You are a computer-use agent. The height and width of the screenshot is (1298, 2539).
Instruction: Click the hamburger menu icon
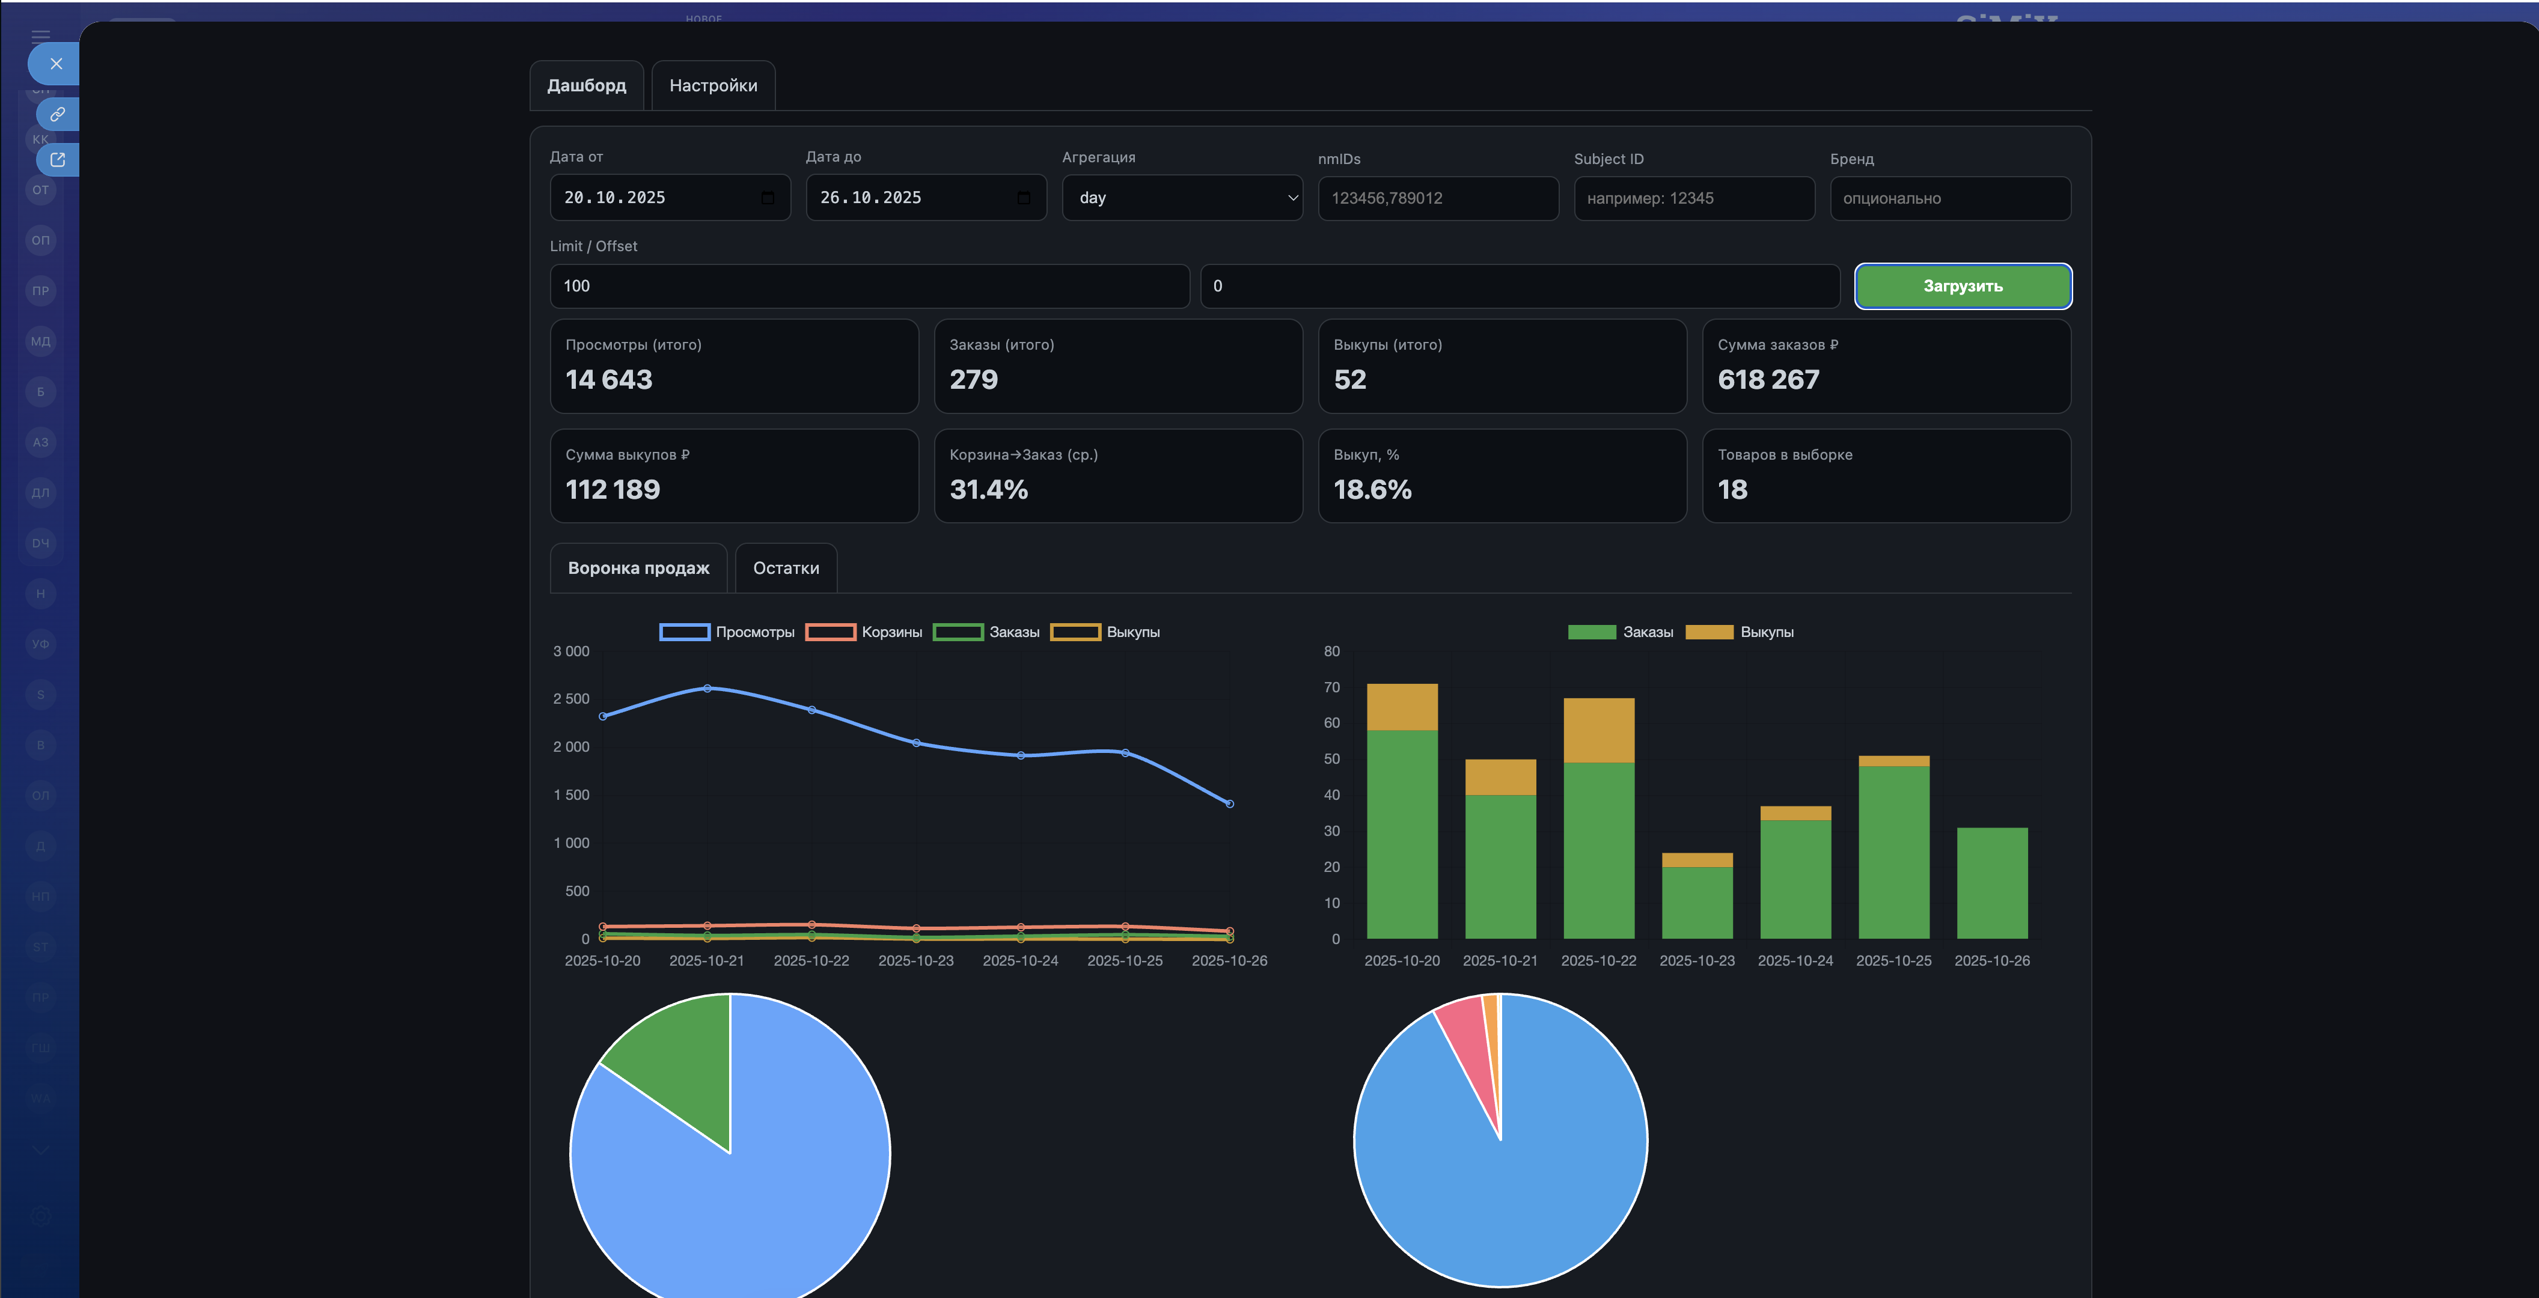(40, 35)
